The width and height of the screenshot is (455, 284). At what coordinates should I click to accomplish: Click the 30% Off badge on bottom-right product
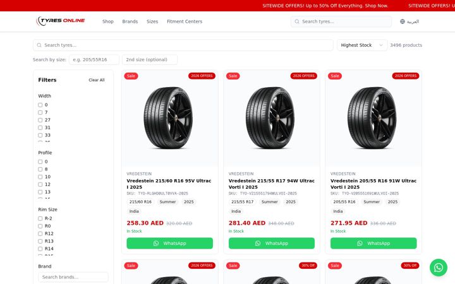[409, 266]
